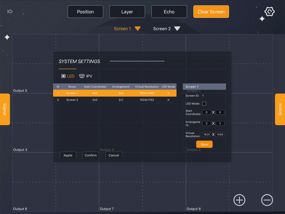This screenshot has width=285, height=214.
Task: Click the ID column header
Action: point(58,87)
